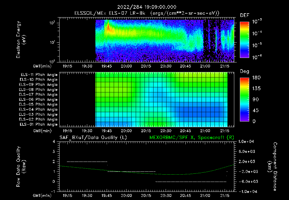Click the Raw Data Quality (Raw) axis label

pyautogui.click(x=21, y=167)
